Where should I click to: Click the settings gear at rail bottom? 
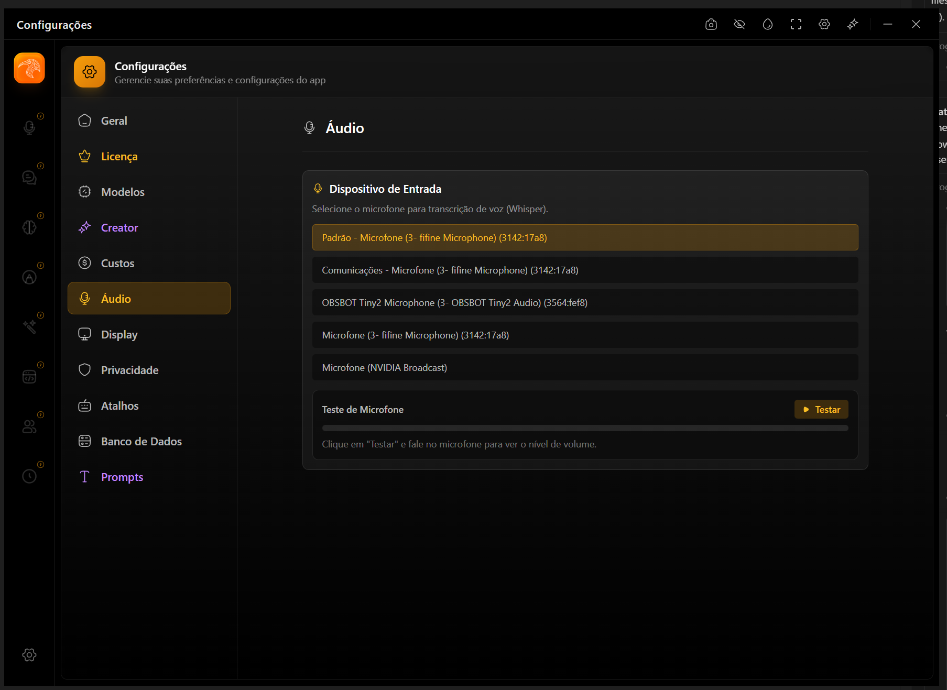click(x=29, y=655)
